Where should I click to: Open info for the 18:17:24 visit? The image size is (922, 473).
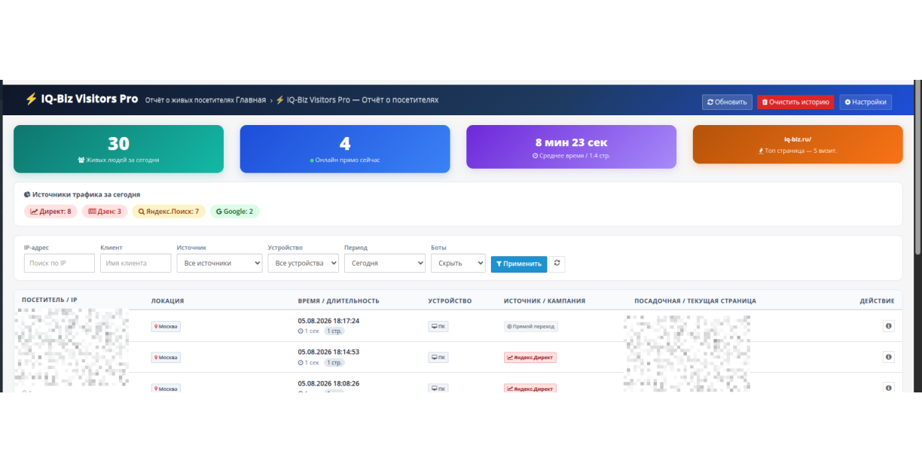pos(889,326)
